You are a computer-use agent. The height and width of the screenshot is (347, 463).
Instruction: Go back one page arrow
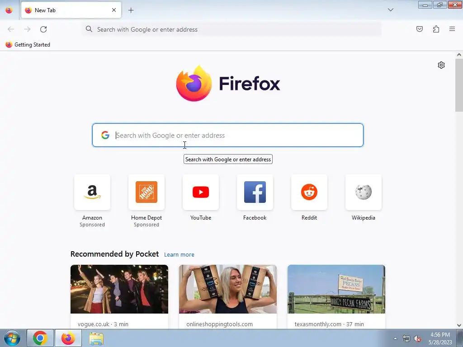[11, 29]
